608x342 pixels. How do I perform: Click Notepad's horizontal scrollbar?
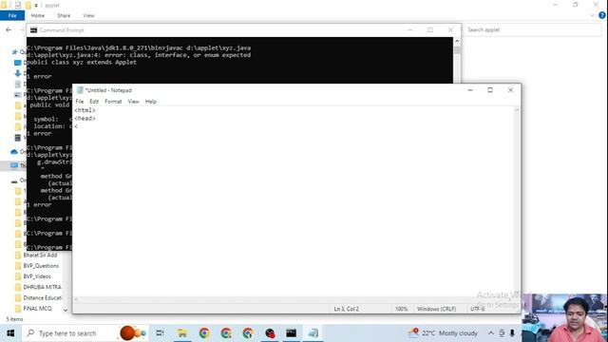294,299
